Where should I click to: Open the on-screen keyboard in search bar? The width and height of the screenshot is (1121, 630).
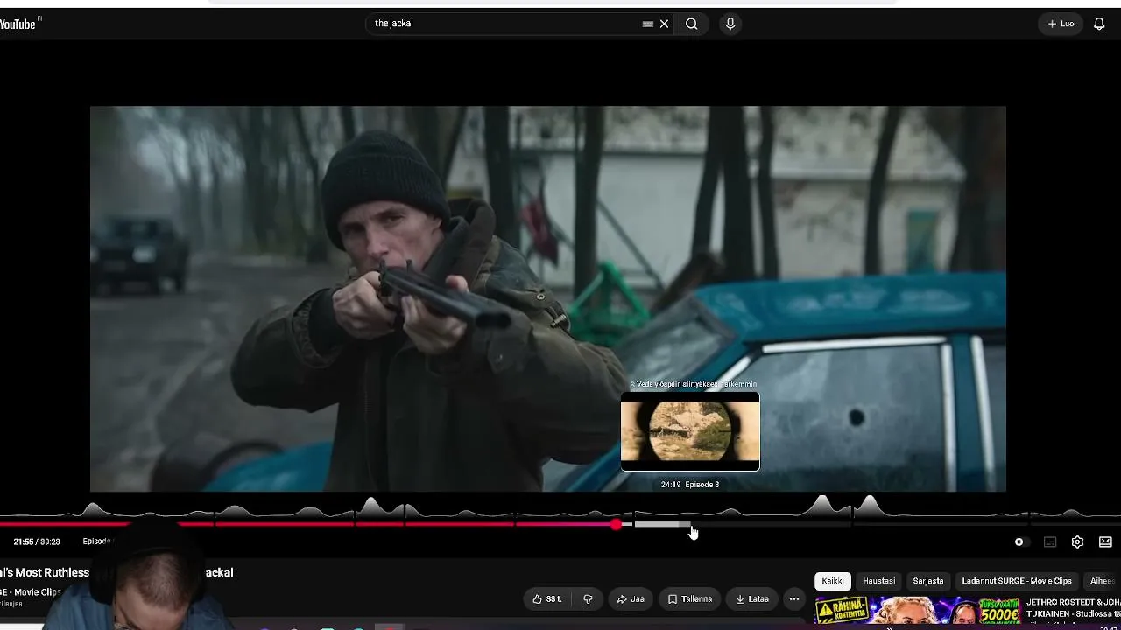(x=648, y=24)
